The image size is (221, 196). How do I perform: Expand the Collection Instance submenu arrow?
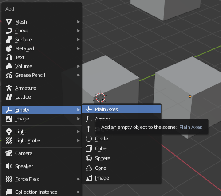(x=79, y=192)
